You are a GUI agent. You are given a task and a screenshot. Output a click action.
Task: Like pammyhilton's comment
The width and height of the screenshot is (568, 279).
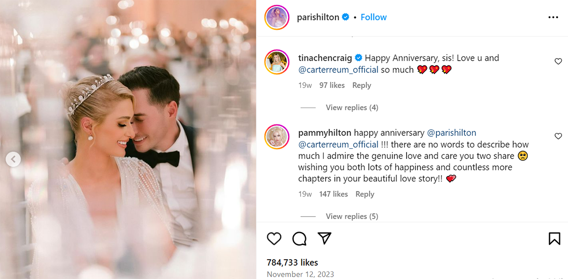558,136
